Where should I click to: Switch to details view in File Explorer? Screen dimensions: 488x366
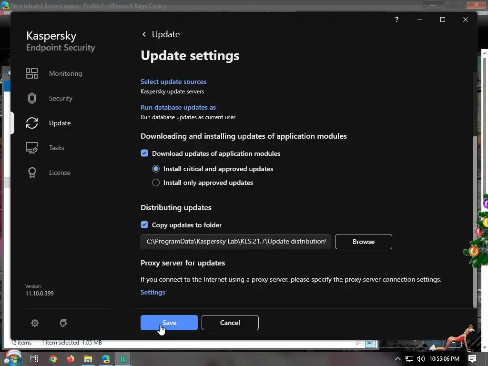pyautogui.click(x=360, y=343)
